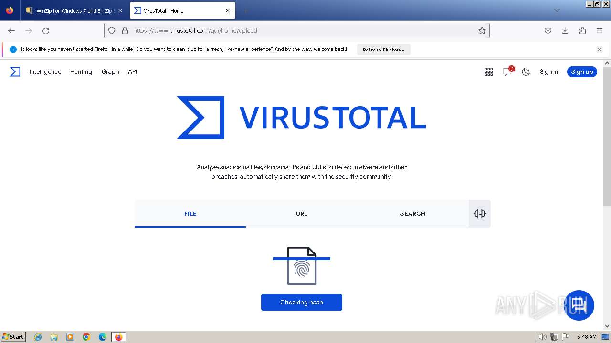This screenshot has height=343, width=611.
Task: Switch to the SEARCH tab
Action: point(413,213)
